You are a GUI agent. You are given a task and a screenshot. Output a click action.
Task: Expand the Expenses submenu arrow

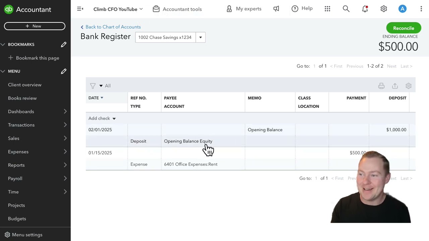(65, 152)
